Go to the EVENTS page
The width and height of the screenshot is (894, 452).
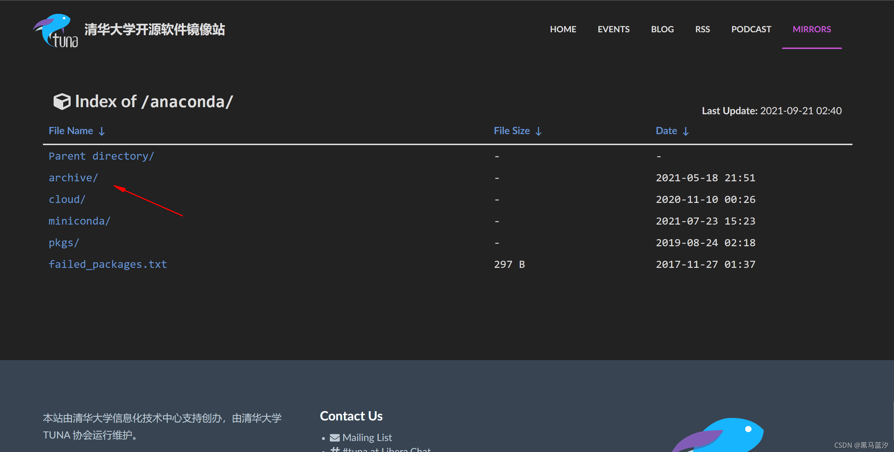coord(613,29)
